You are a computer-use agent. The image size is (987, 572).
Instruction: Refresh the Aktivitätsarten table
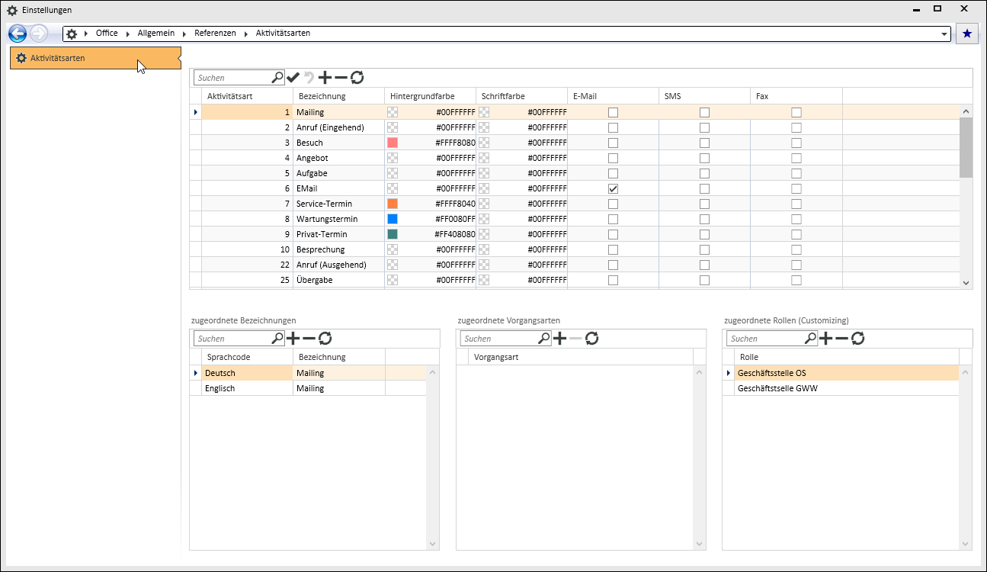(357, 77)
